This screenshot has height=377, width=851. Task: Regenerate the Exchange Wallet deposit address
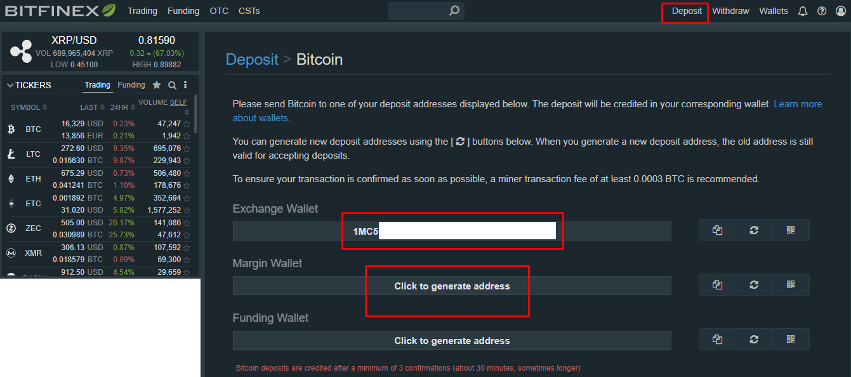coord(754,230)
